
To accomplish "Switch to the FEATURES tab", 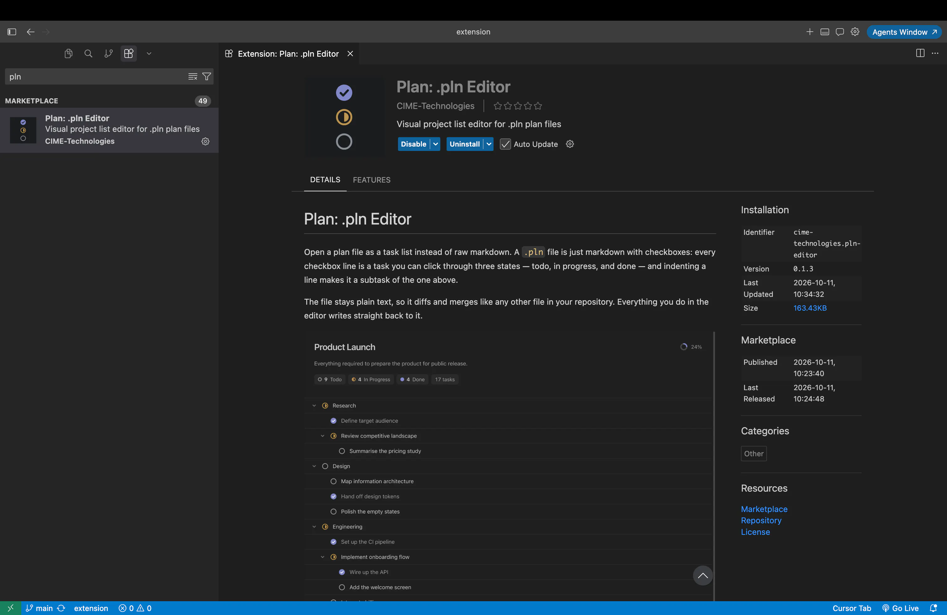I will click(372, 180).
